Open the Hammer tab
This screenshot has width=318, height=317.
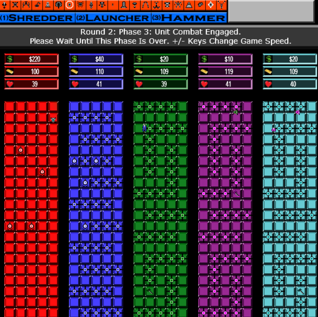189,18
